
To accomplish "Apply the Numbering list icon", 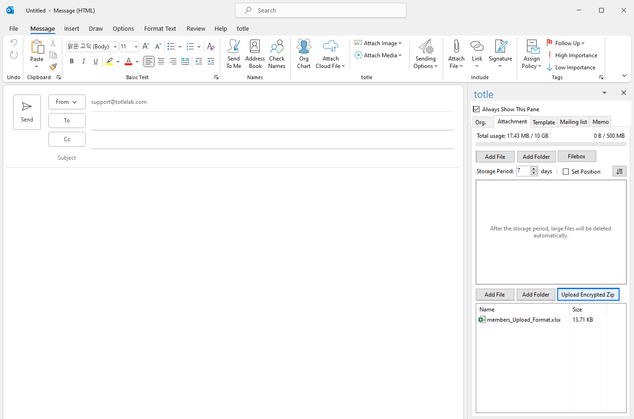I will pyautogui.click(x=190, y=46).
